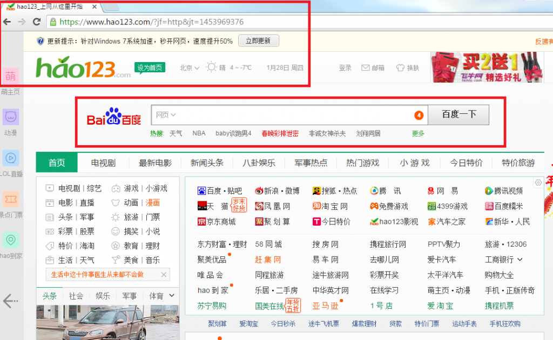Open the 动漫 sidebar icon
Image resolution: width=553 pixels, height=340 pixels.
(x=11, y=117)
